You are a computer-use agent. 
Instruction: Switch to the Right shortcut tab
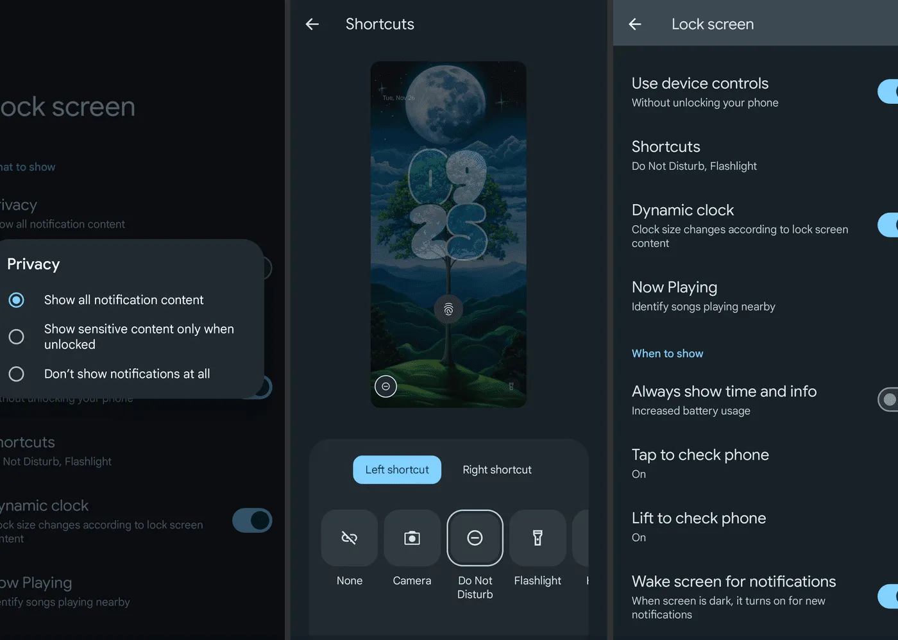(497, 470)
